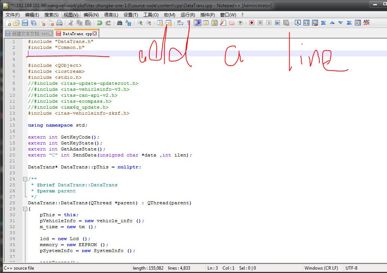Save the current file using the toolbar
This screenshot has height=273, width=387.
point(25,23)
